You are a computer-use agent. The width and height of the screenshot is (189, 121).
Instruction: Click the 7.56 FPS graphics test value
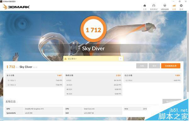[x=59, y=85]
